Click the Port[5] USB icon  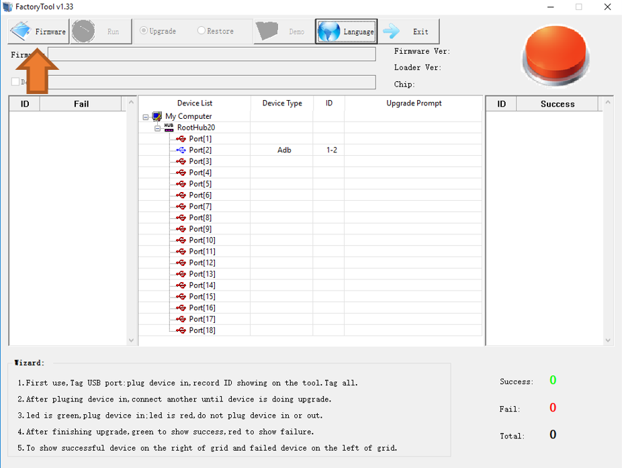tap(181, 184)
